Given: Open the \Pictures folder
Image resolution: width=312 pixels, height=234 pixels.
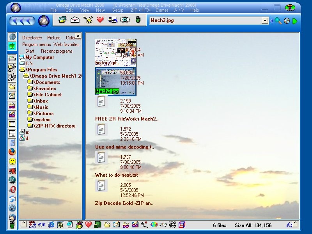Looking at the screenshot, I should (43, 113).
